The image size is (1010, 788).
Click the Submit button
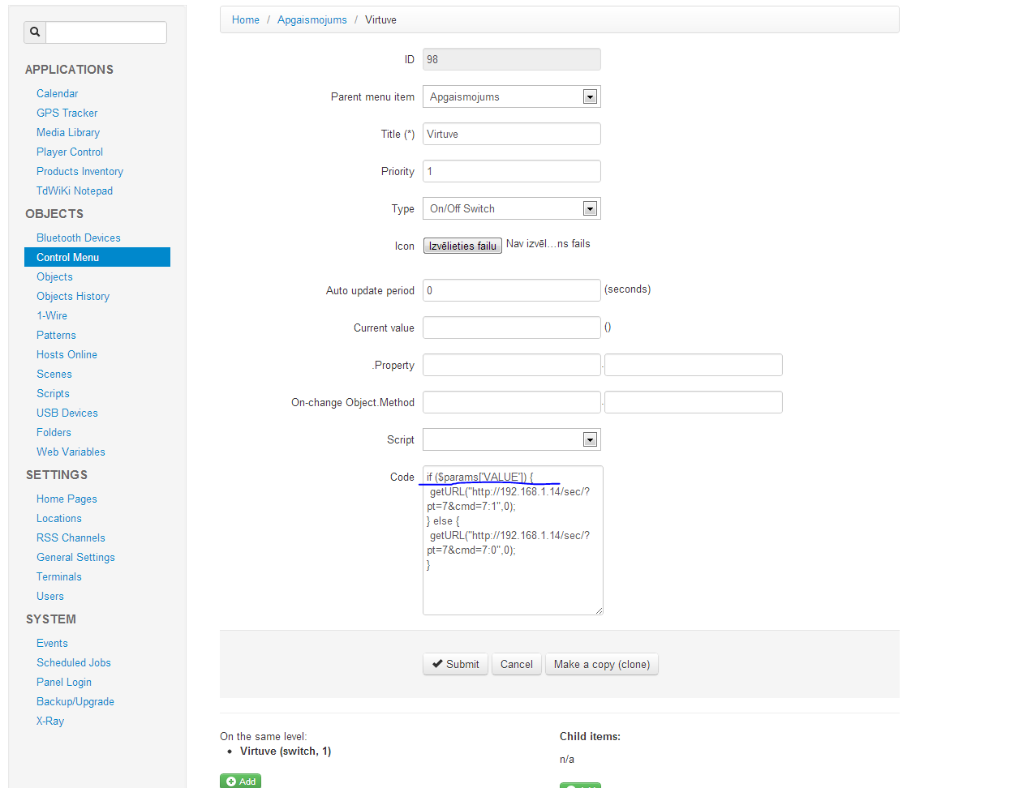point(455,664)
